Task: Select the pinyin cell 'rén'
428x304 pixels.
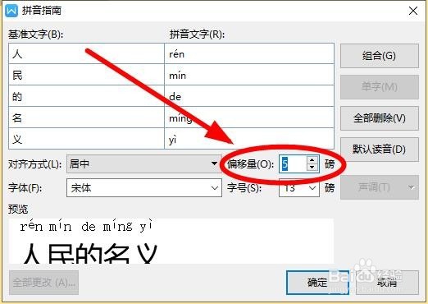Action: [249, 54]
